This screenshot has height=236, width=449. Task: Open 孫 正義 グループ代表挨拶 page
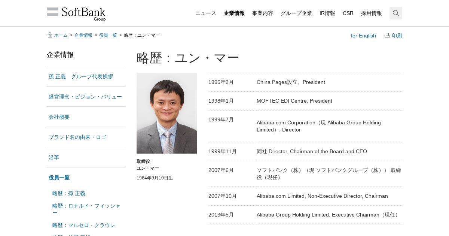coord(81,76)
